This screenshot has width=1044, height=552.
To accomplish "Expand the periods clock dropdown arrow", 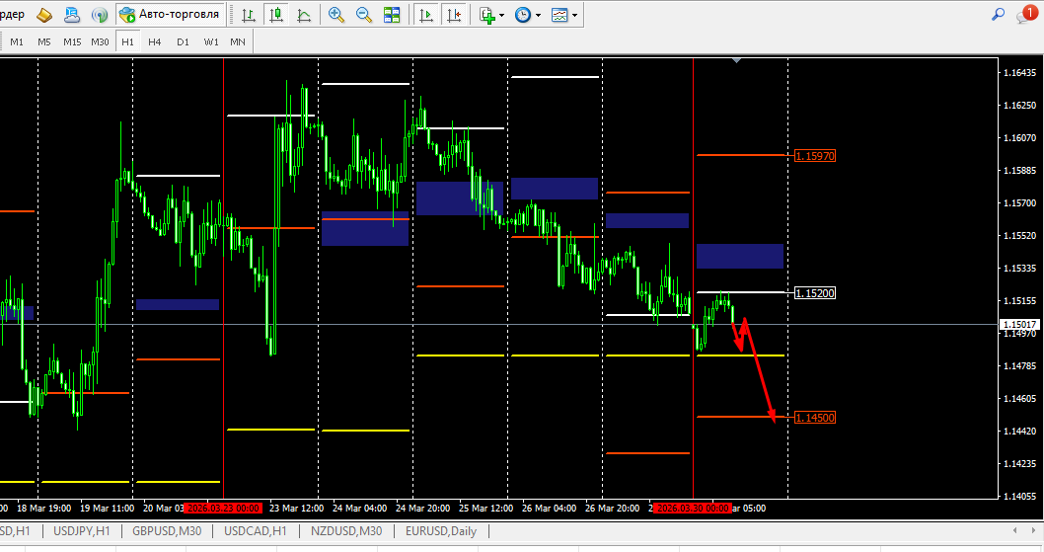I will coord(538,15).
